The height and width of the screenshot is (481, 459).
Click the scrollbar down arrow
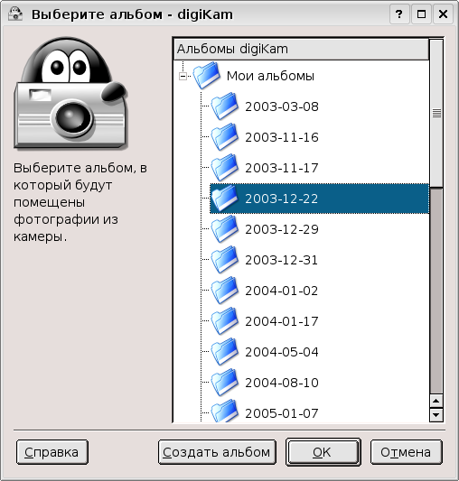click(436, 415)
